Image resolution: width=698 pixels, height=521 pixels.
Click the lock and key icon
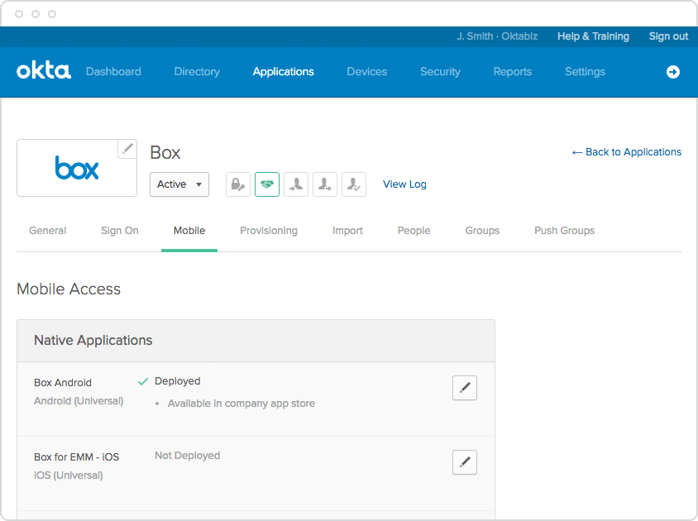click(x=238, y=184)
